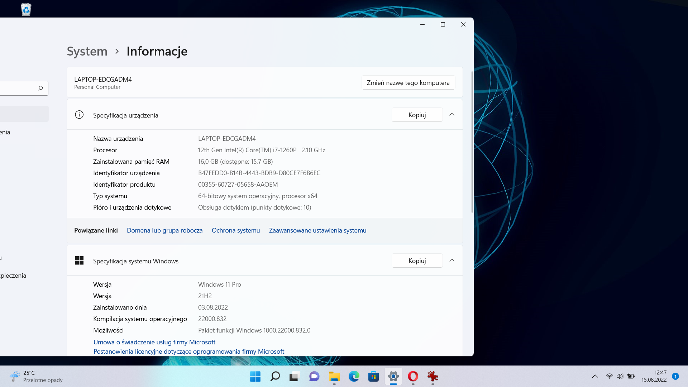This screenshot has width=688, height=387.
Task: Open Ochrona systemu link
Action: coord(236,230)
